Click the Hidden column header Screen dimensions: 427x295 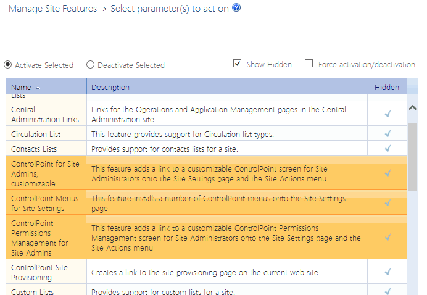(x=387, y=88)
